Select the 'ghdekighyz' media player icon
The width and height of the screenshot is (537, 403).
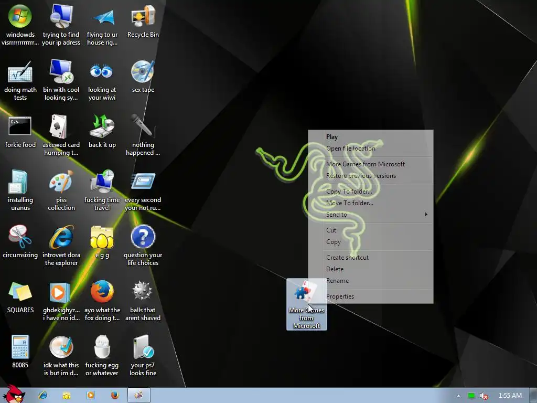(x=61, y=301)
